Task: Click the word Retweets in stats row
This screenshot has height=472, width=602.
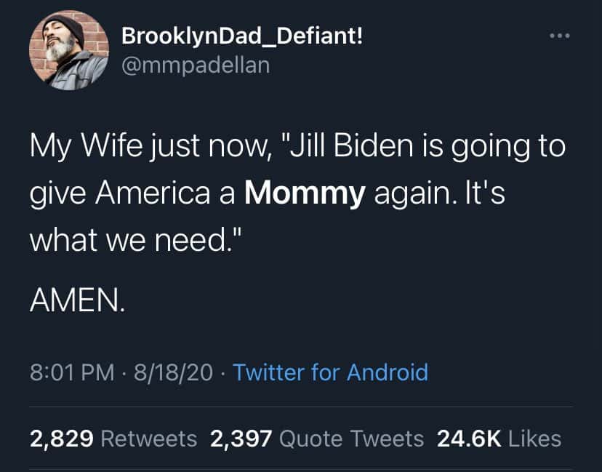Action: [148, 439]
